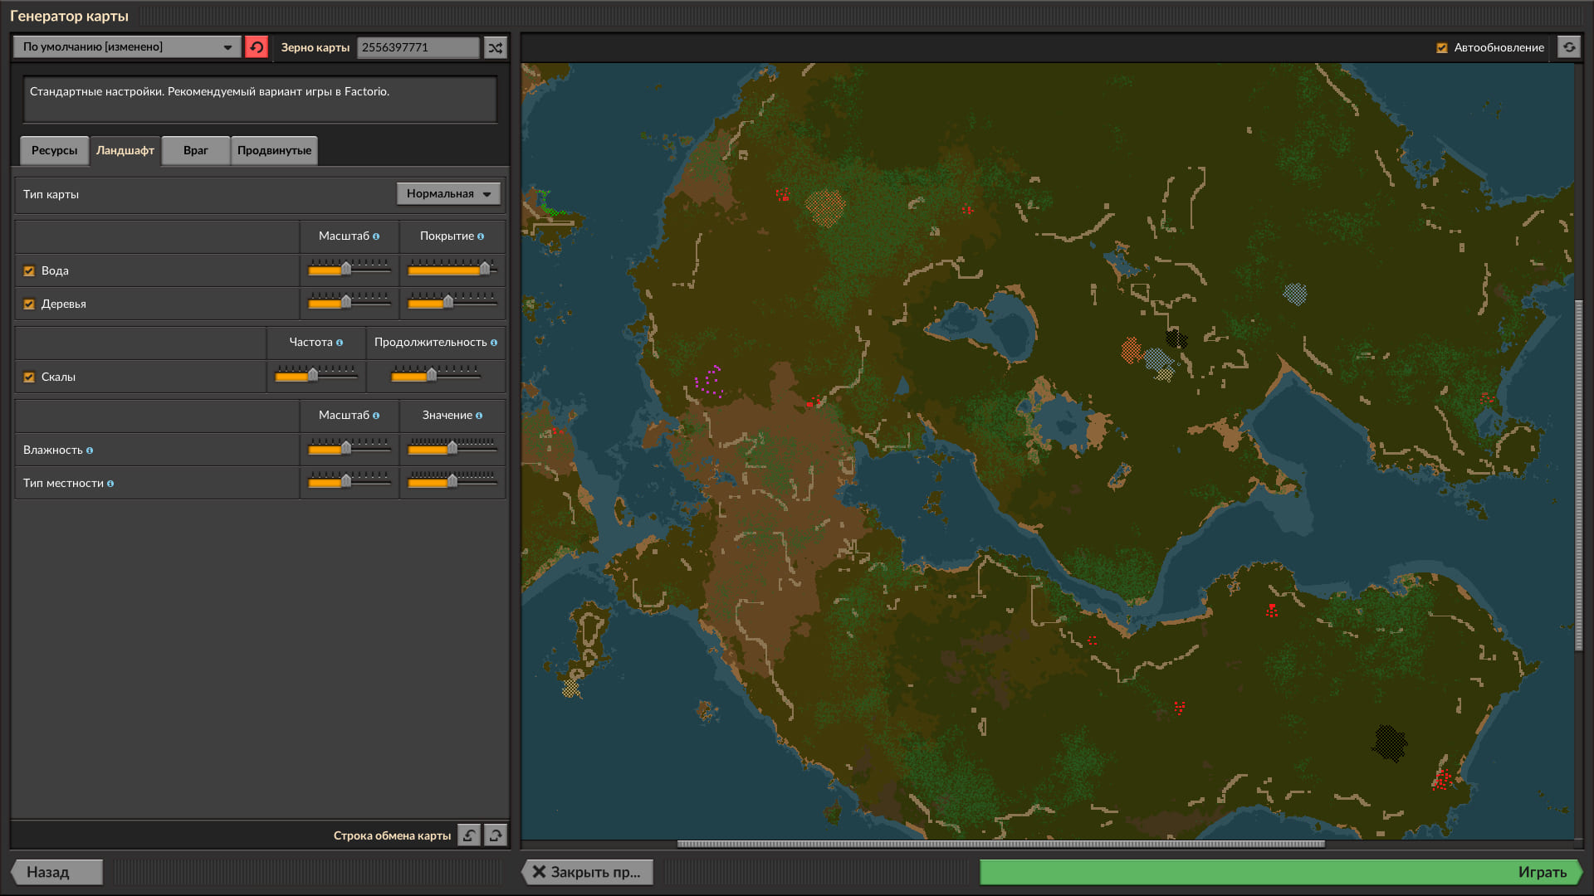Screen dimensions: 1594x896
Task: Click the export map exchange string icon
Action: [496, 835]
